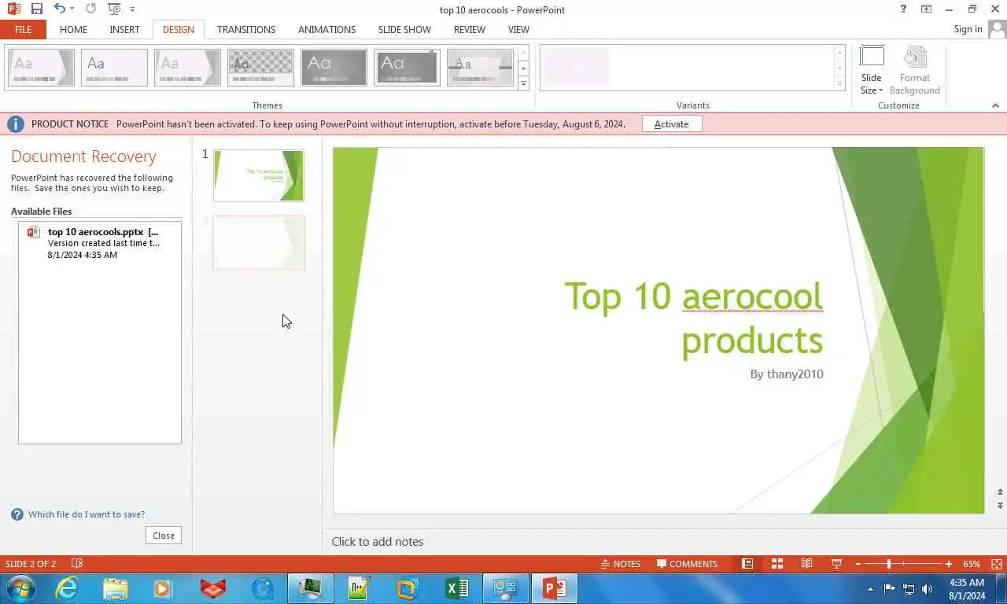Click the 65% zoom level
The width and height of the screenshot is (1007, 604).
972,564
